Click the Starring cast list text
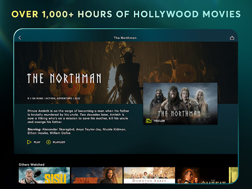This screenshot has width=252, height=189. click(77, 131)
